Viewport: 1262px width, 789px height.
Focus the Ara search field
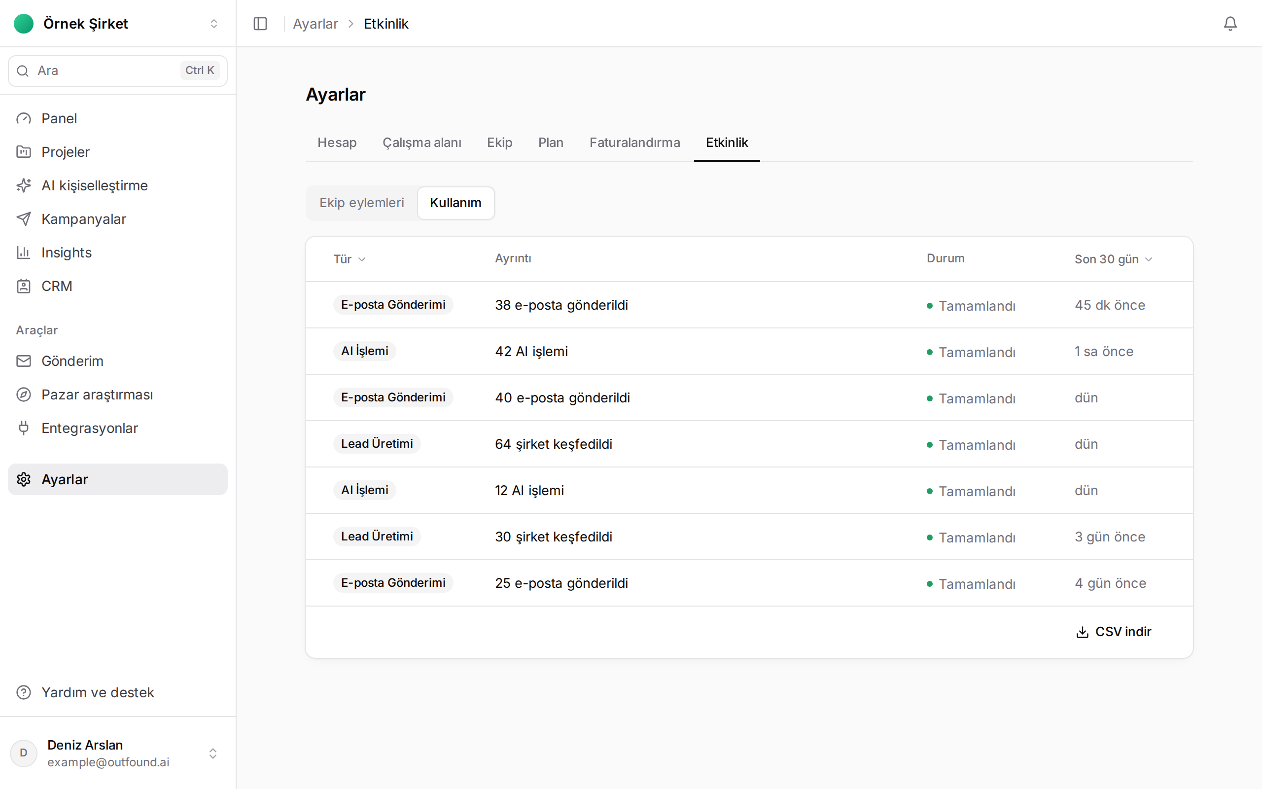tap(118, 71)
